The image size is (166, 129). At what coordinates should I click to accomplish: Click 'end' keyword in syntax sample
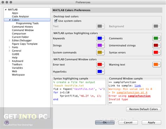(x=56, y=99)
